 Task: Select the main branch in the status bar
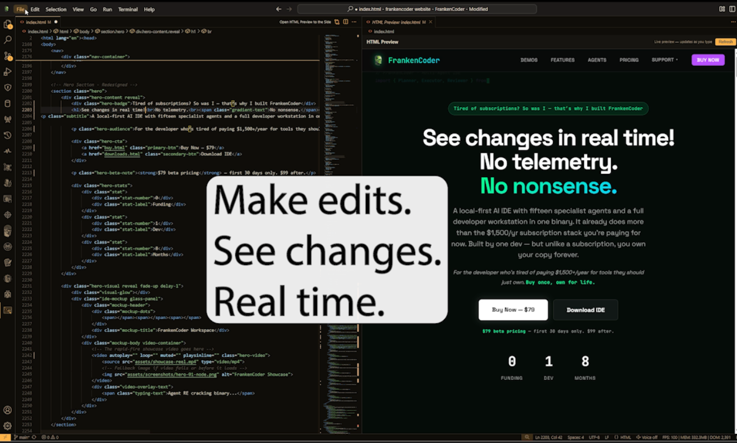tap(21, 437)
